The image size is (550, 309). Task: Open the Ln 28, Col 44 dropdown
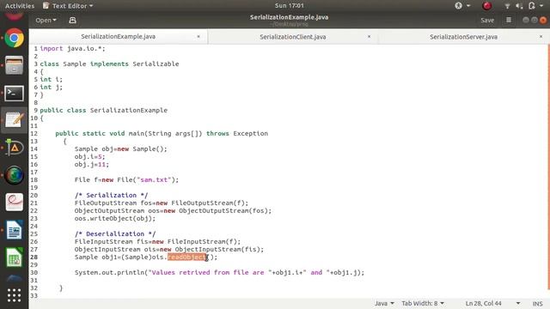492,303
